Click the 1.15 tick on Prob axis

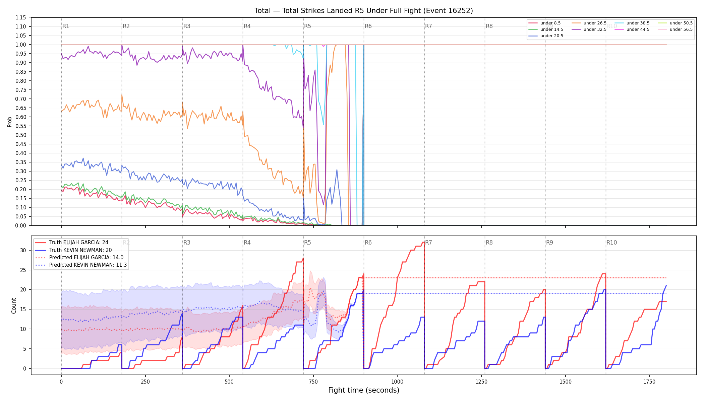pyautogui.click(x=20, y=17)
